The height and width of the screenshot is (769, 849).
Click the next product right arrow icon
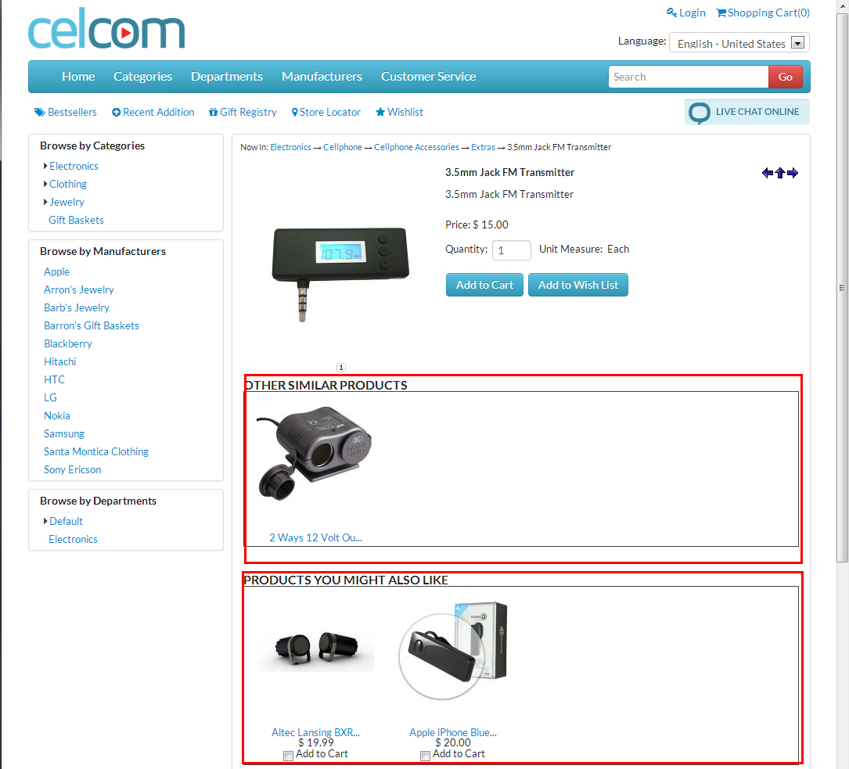793,173
